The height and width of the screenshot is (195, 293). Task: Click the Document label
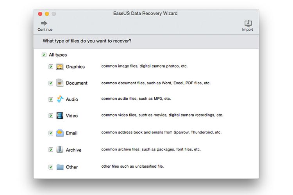point(77,83)
